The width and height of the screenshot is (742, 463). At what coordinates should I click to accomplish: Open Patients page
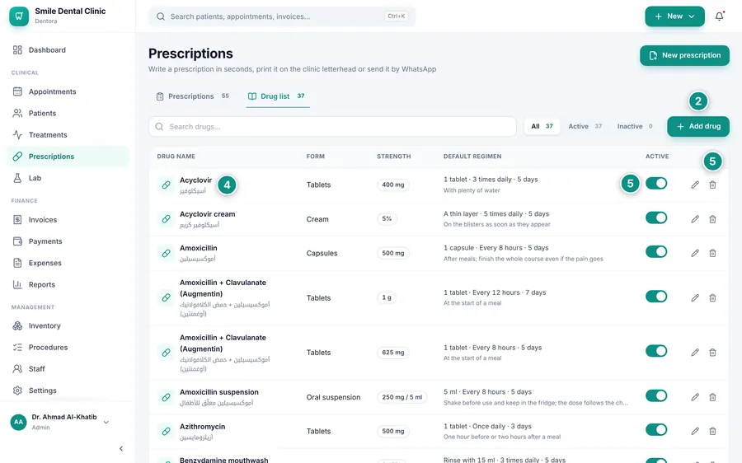(68, 114)
